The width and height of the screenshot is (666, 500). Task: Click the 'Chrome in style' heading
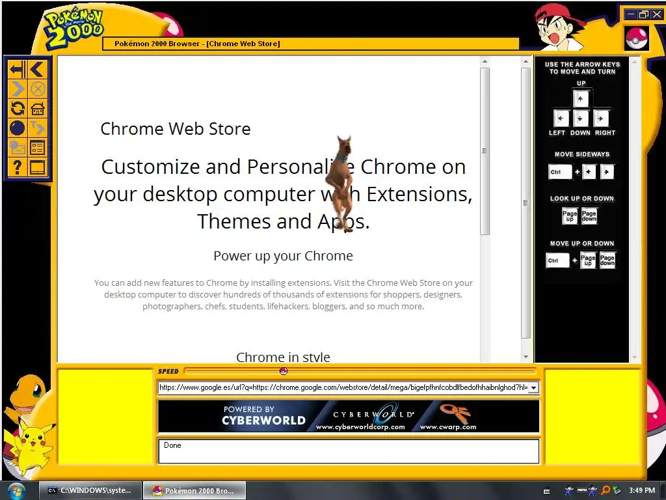click(x=284, y=357)
